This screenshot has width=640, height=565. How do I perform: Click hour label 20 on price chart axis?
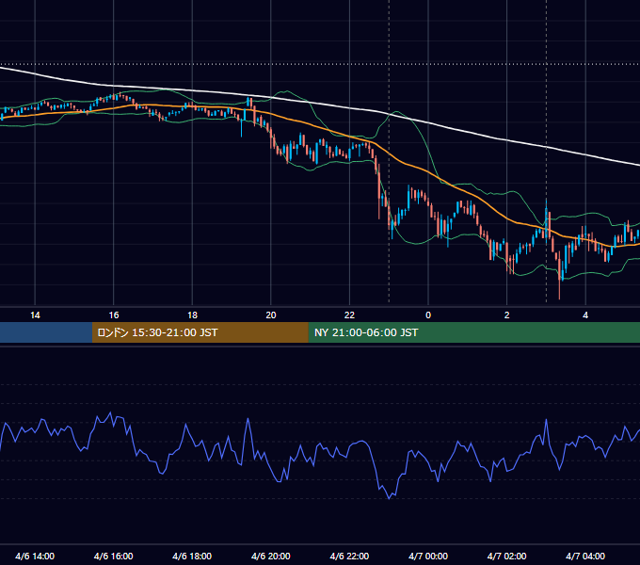point(271,315)
